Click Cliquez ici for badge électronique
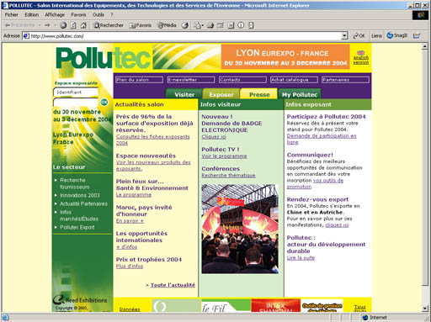 tap(214, 137)
